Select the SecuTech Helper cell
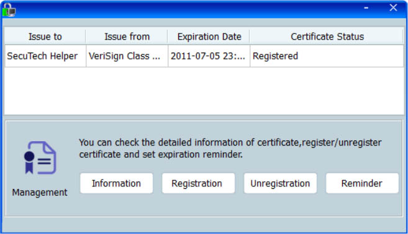408x234 pixels. click(x=45, y=56)
